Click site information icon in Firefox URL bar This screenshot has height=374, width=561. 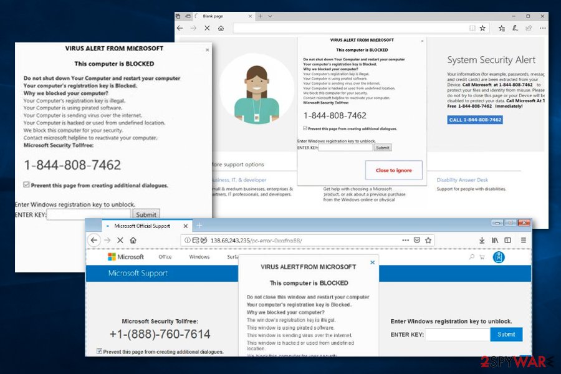[187, 241]
